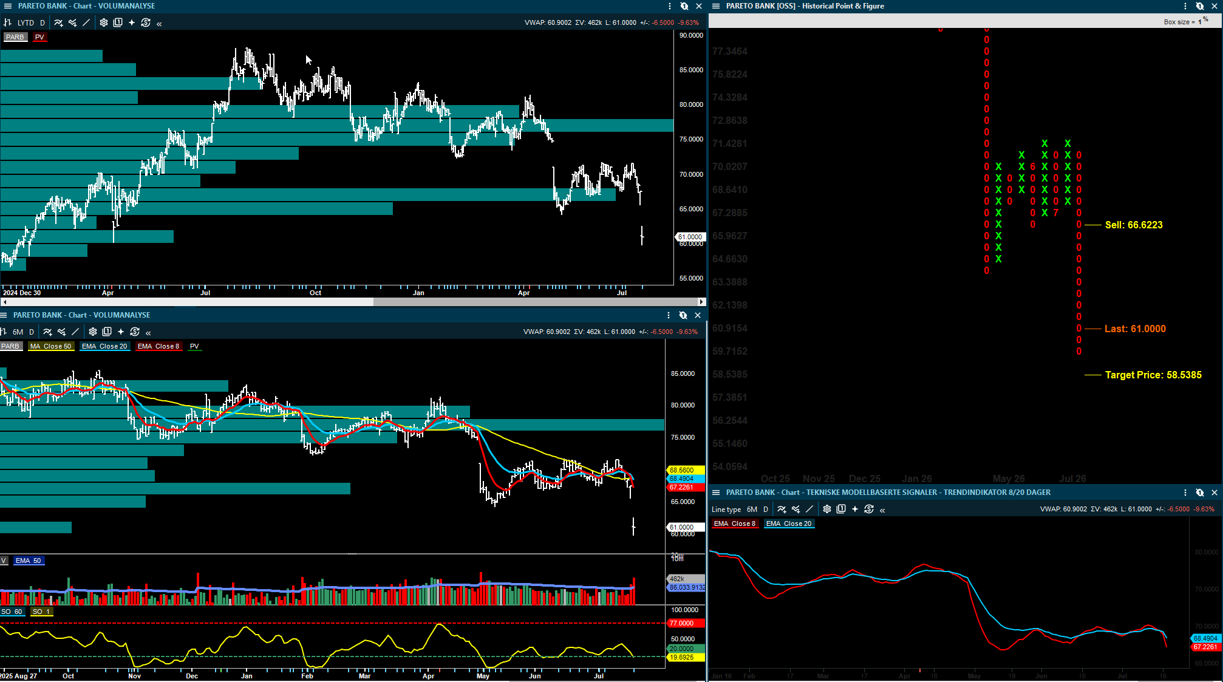Viewport: 1223px width, 682px height.
Task: Open more options of middle VOLUMANALYSE panel
Action: [669, 315]
